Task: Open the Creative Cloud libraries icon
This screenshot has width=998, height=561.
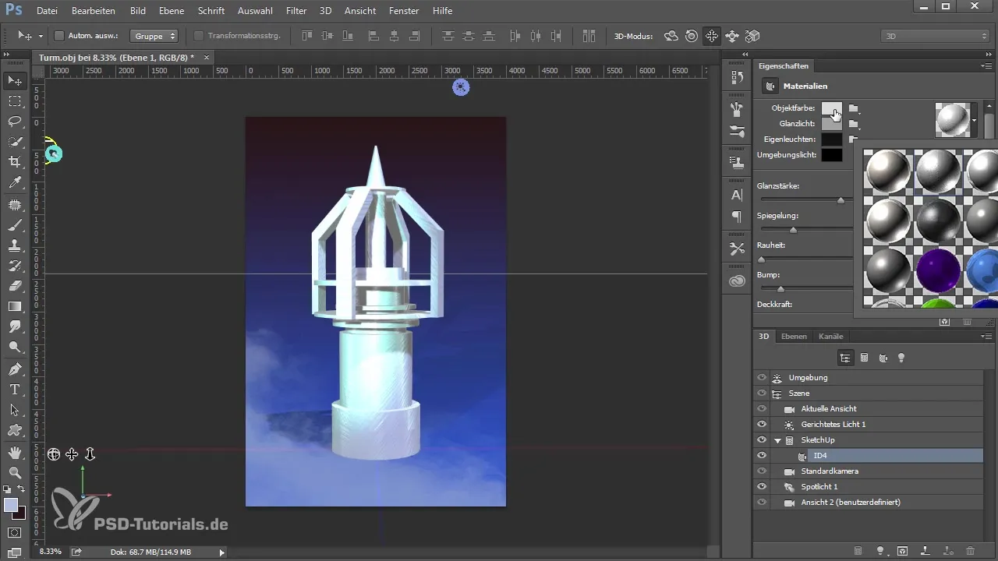Action: pos(737,280)
